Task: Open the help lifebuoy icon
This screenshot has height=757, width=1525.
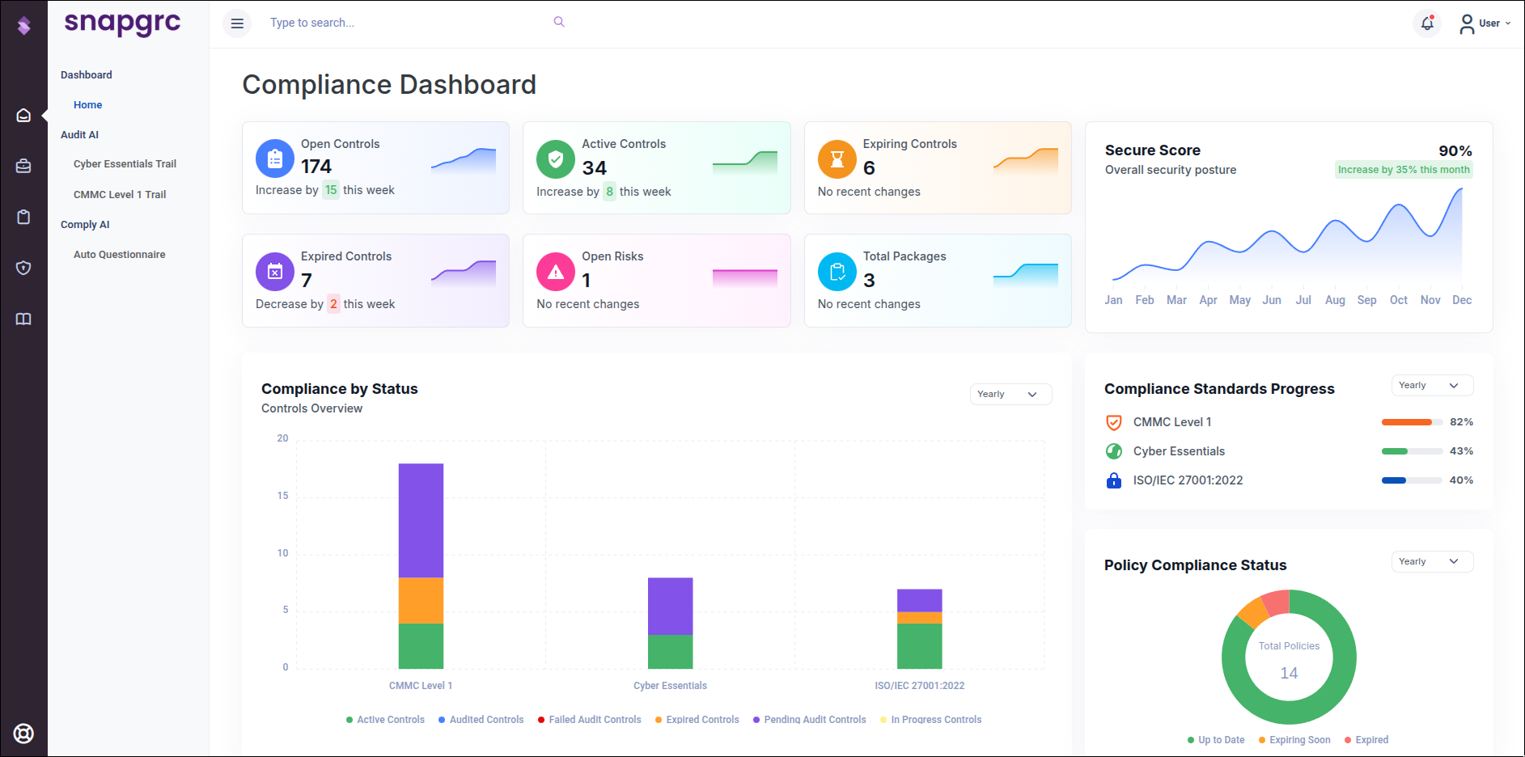Action: tap(23, 734)
